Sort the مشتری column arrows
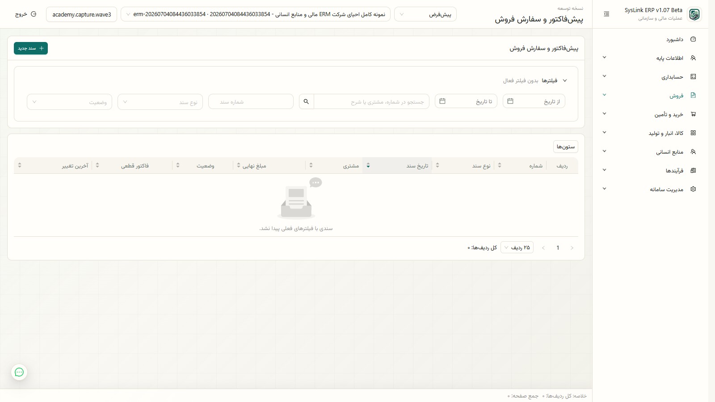Image resolution: width=715 pixels, height=402 pixels. (x=311, y=165)
